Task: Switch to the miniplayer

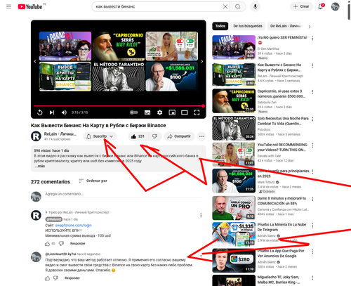Action: (x=172, y=112)
